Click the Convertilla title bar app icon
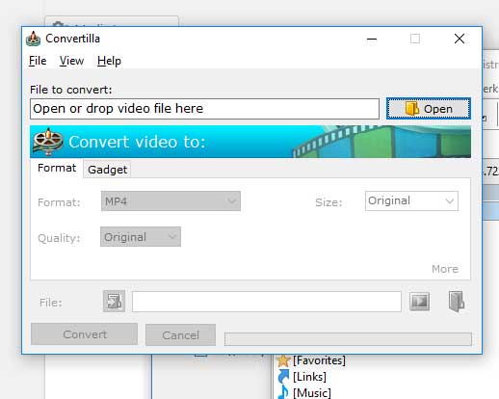The image size is (499, 399). point(34,39)
